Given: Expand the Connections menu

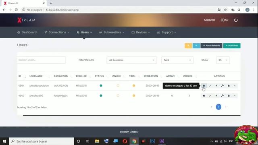Looking at the screenshot, I should tap(57, 32).
